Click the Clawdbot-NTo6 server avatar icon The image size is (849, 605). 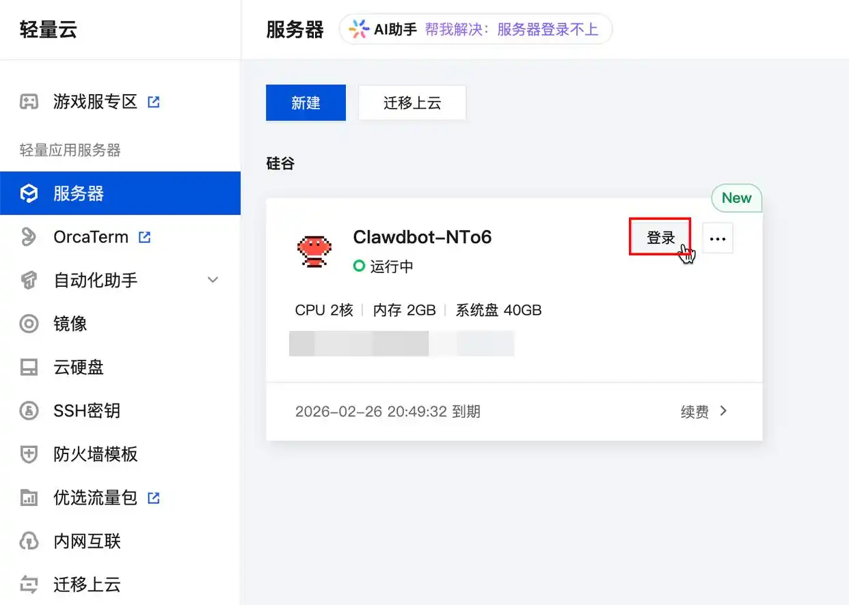[x=314, y=251]
